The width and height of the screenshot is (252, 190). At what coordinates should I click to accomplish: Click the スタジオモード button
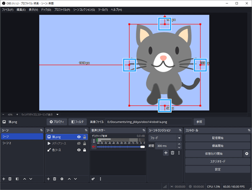pyautogui.click(x=218, y=162)
